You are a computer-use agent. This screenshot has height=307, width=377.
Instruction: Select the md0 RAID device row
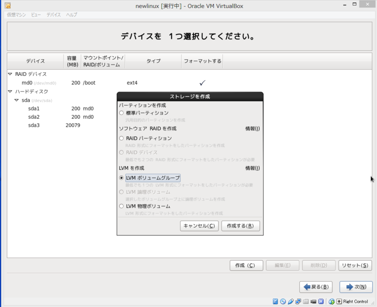[189, 83]
